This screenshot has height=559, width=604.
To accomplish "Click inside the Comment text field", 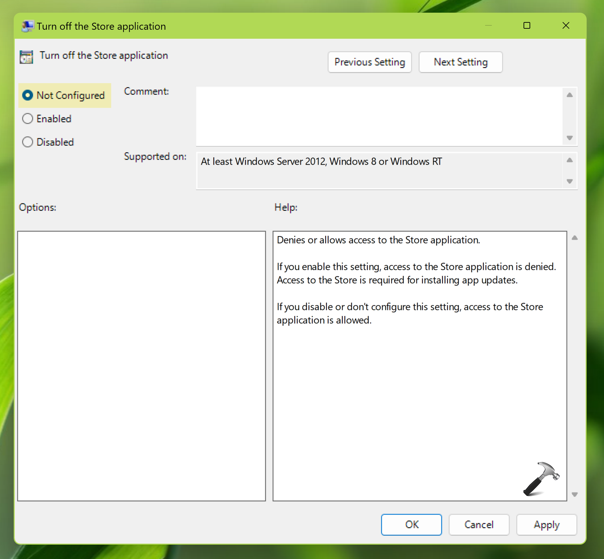I will point(379,116).
